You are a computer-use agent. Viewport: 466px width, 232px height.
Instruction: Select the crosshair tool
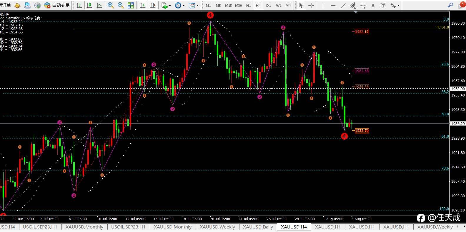(x=311, y=5)
